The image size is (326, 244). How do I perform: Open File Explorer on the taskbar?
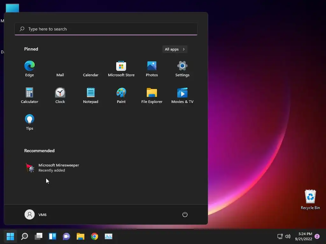[x=81, y=236]
